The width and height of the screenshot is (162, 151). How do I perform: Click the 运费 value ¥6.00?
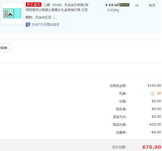pyautogui.click(x=156, y=101)
